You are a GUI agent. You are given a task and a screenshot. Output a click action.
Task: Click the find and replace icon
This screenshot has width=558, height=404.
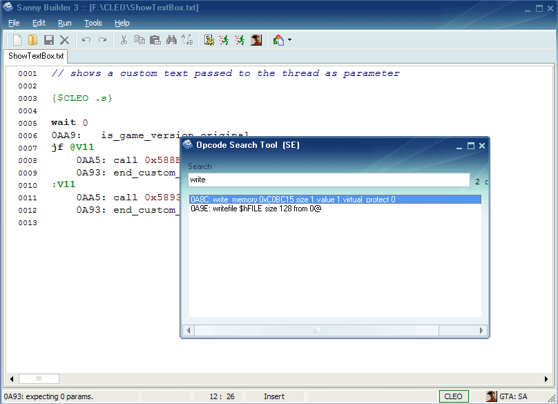(187, 41)
